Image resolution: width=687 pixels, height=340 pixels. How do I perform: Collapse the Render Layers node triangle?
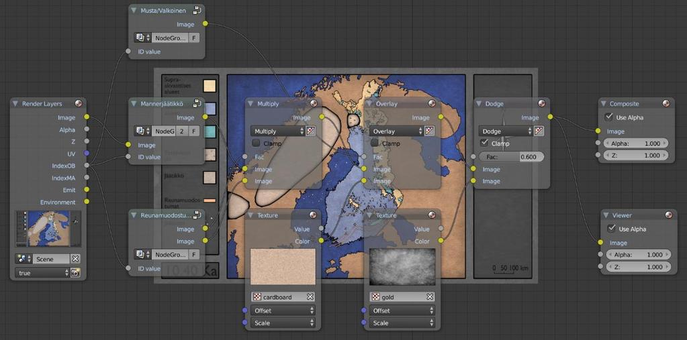click(15, 104)
